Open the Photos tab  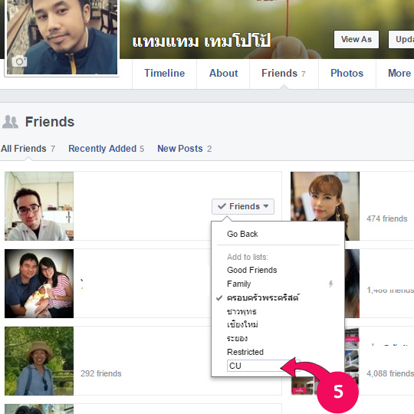click(347, 73)
